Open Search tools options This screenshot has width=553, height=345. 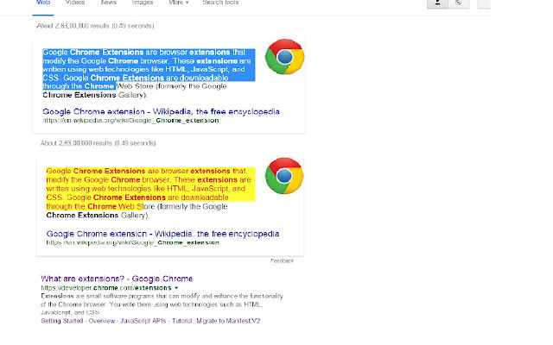coord(220,3)
